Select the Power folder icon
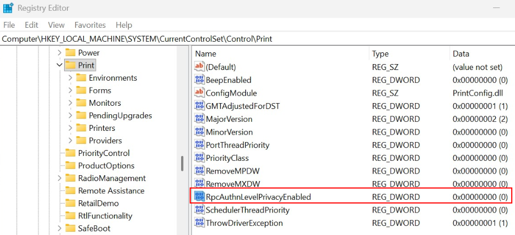The width and height of the screenshot is (515, 235). click(x=71, y=52)
